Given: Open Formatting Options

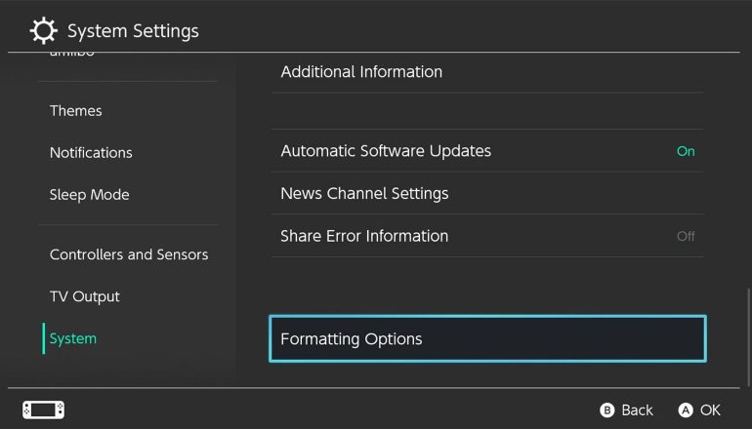Looking at the screenshot, I should point(487,339).
